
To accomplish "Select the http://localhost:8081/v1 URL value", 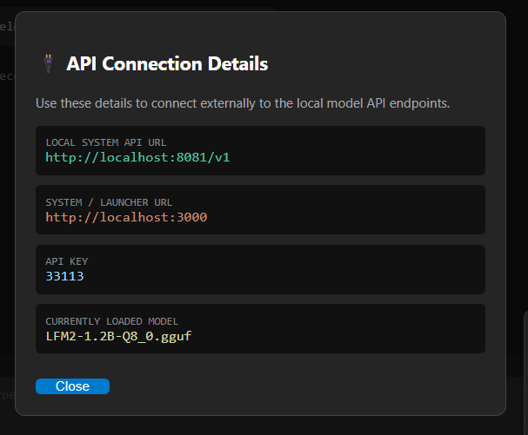I will point(137,157).
